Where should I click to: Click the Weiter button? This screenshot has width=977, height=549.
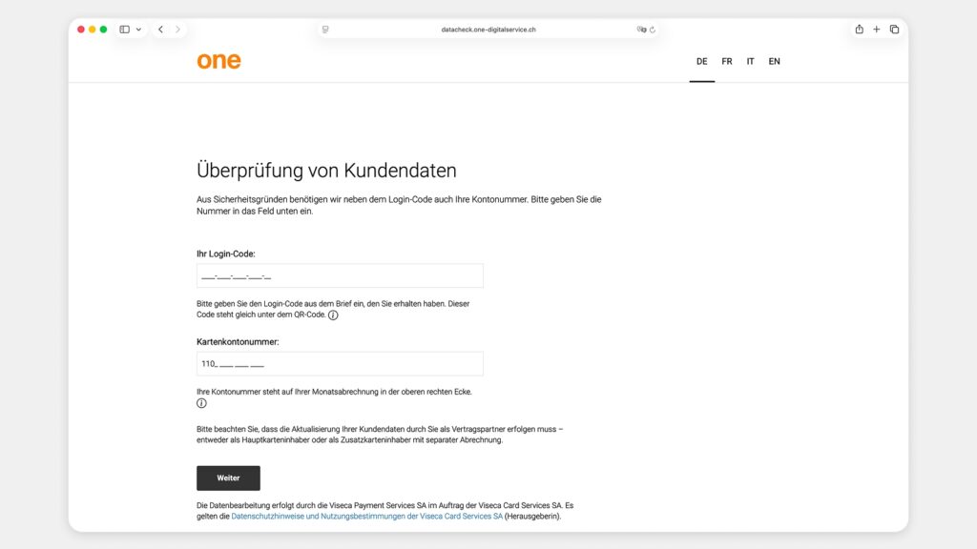228,478
